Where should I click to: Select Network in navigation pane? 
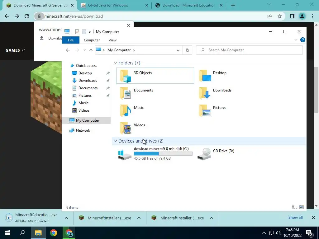[80, 130]
